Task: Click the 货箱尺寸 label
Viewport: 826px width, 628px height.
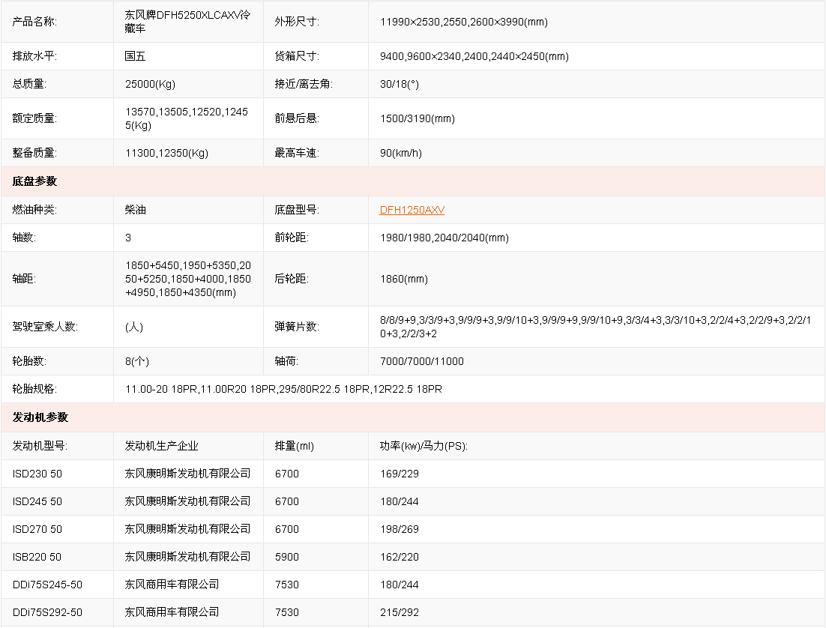Action: 297,56
